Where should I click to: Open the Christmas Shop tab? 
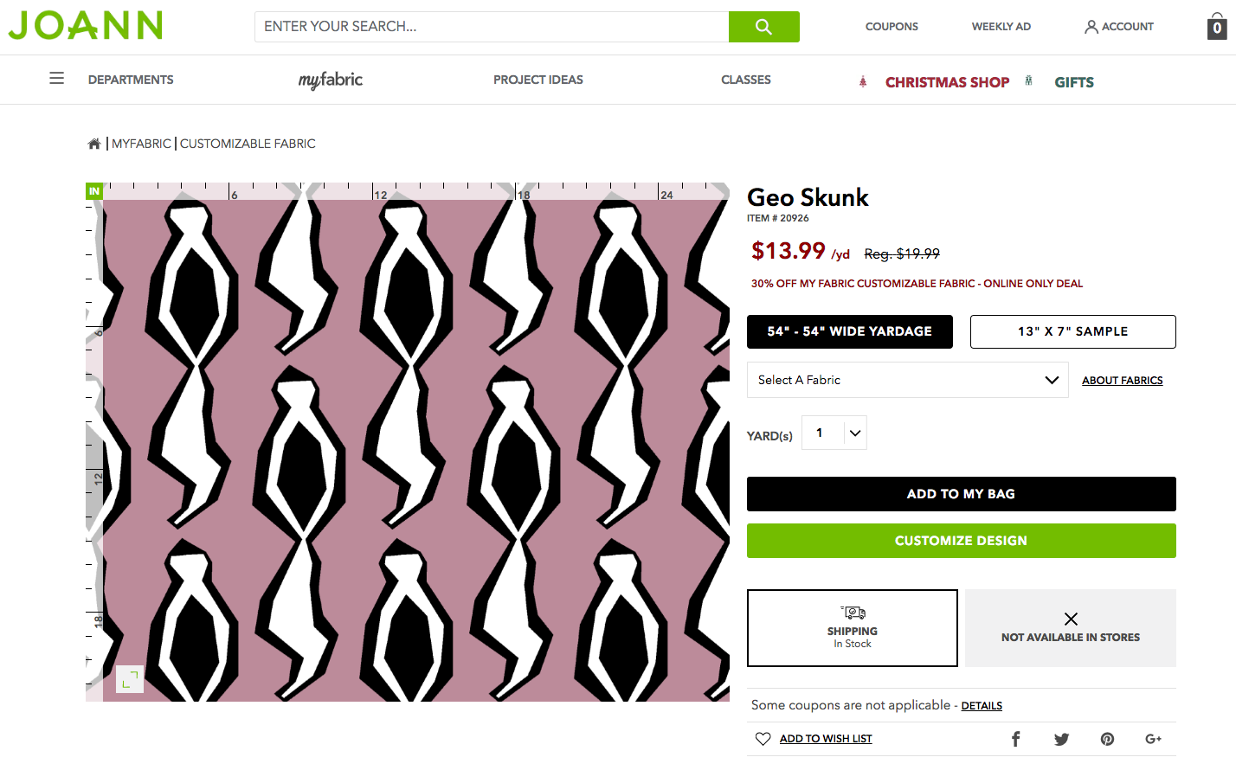pyautogui.click(x=947, y=82)
